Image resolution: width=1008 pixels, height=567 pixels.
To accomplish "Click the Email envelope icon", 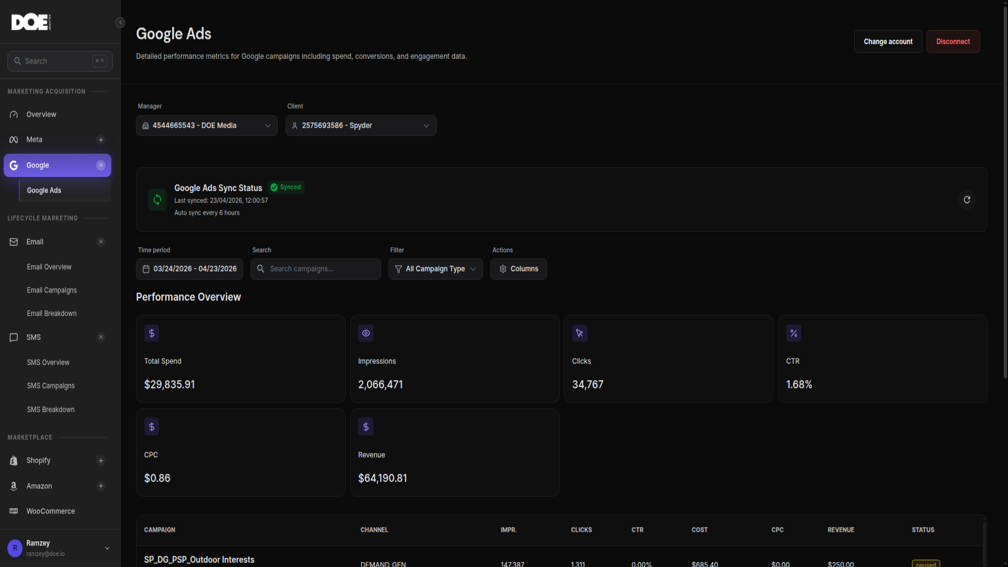I will [x=14, y=242].
